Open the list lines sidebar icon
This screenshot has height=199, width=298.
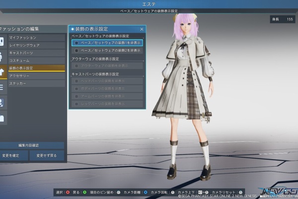[2, 87]
